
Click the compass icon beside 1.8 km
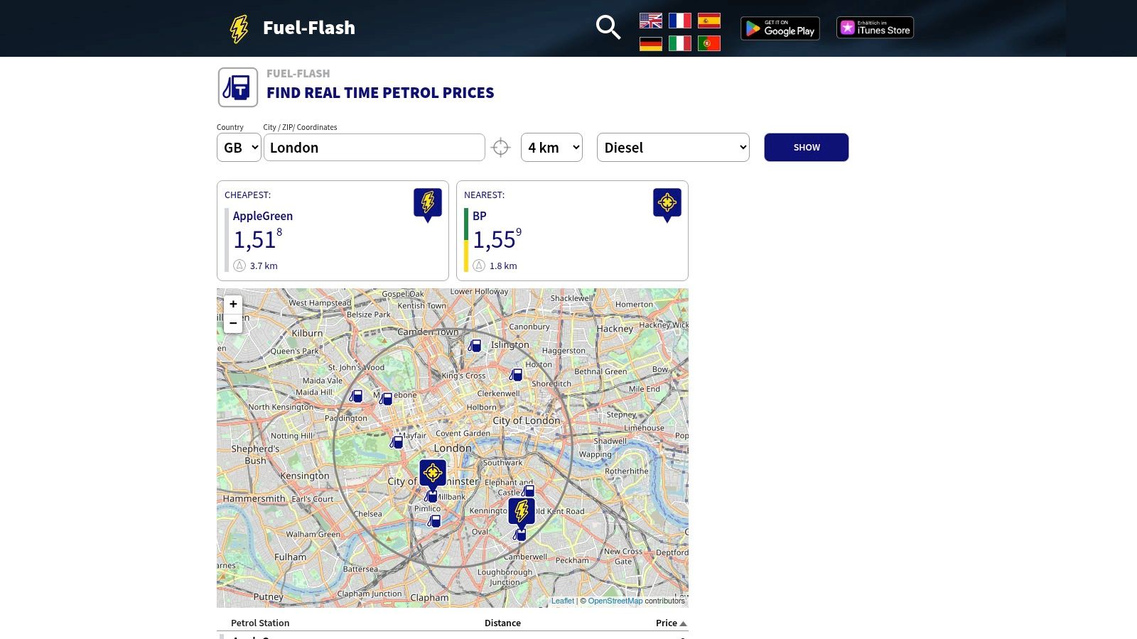tap(479, 266)
